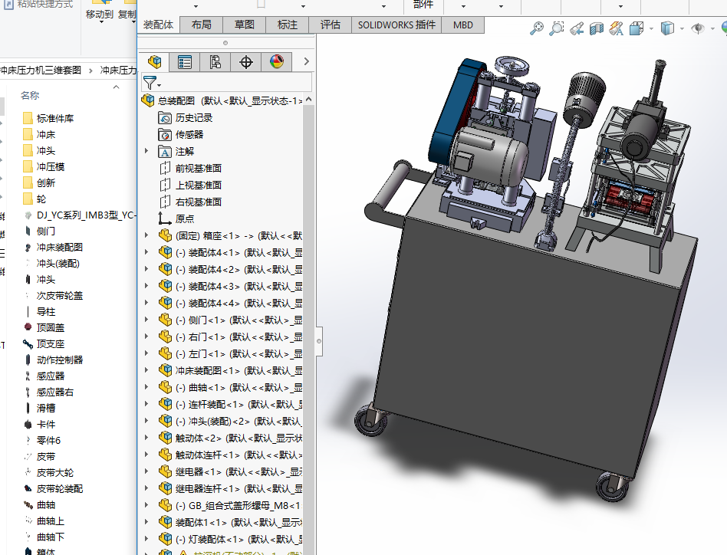Open the tree filter funnel dropdown
727x555 pixels.
point(151,83)
